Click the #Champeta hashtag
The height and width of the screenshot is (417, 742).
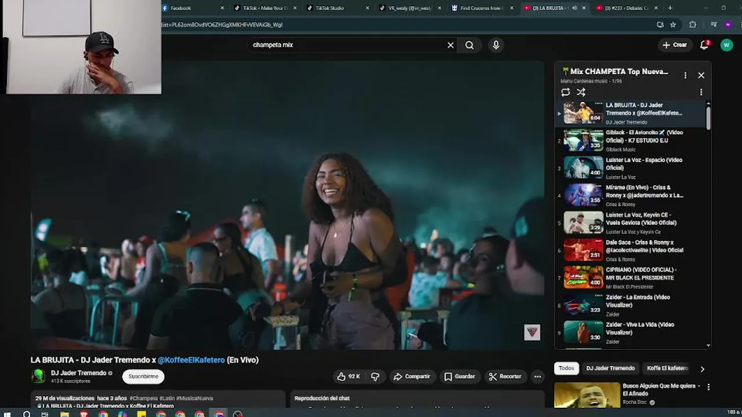(x=144, y=398)
